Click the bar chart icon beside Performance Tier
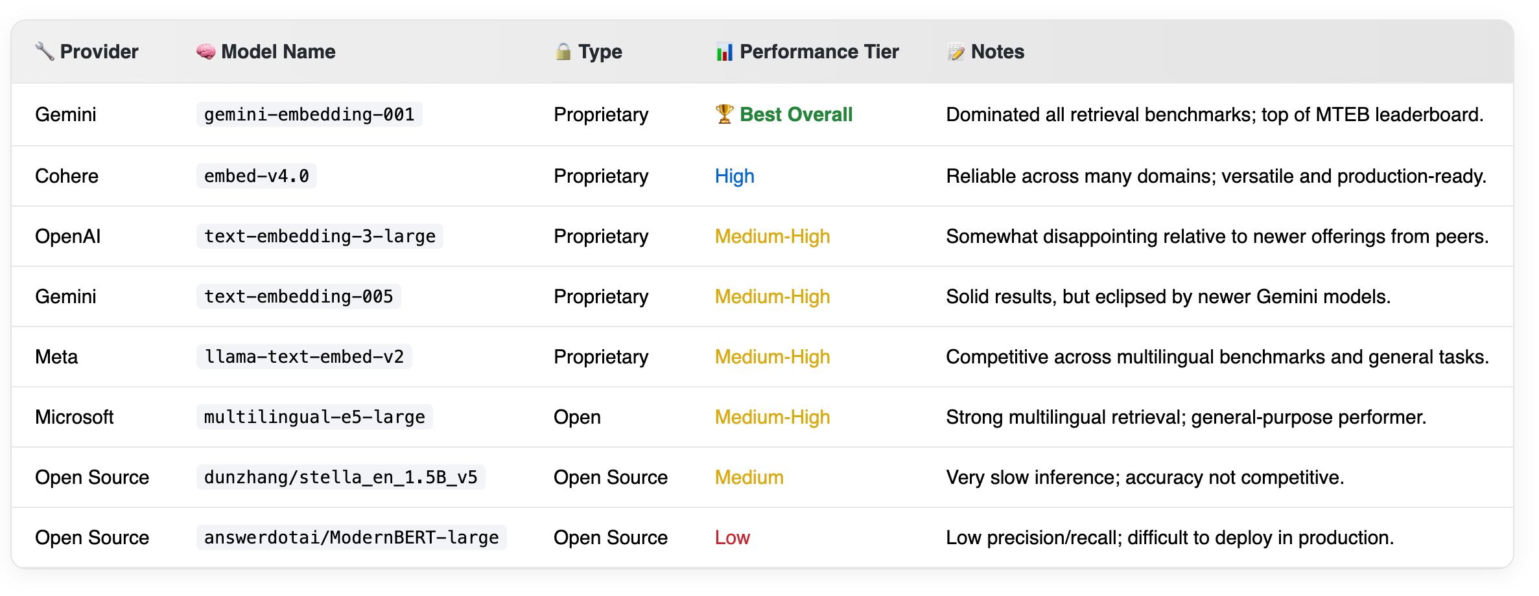 click(x=723, y=51)
